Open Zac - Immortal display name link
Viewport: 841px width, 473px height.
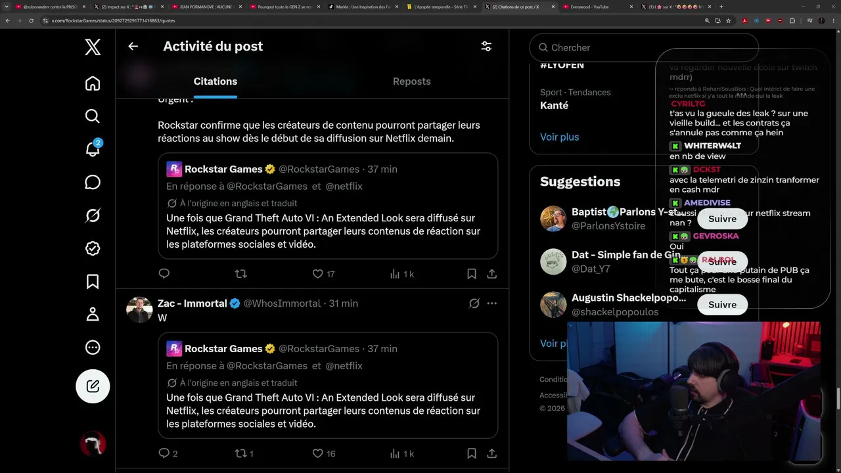(193, 304)
